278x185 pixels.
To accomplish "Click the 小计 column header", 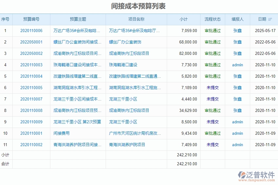I will (x=184, y=19).
